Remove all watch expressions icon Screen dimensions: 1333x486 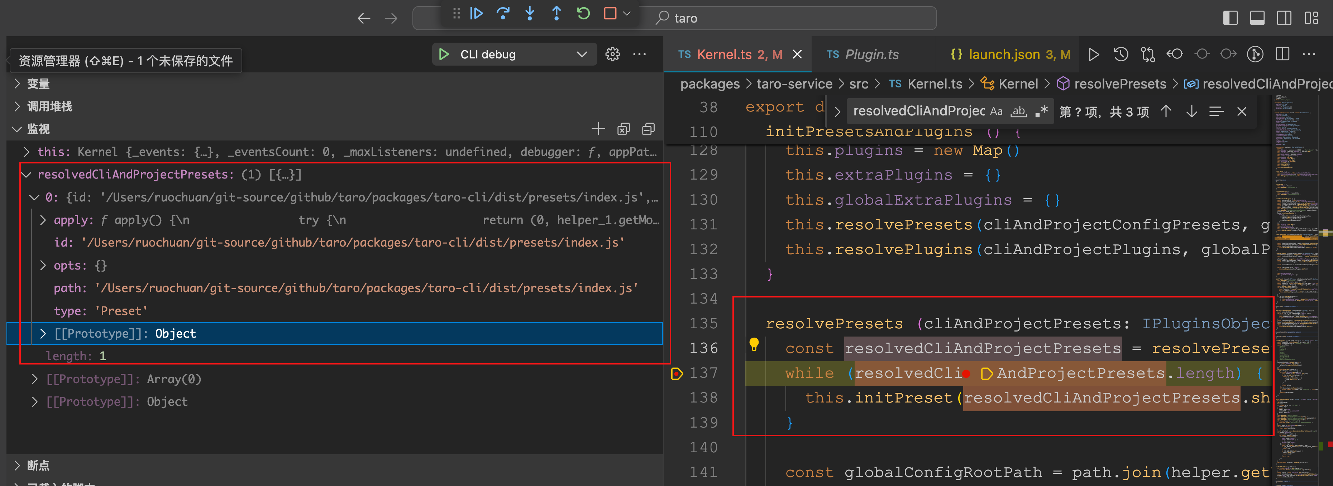[623, 129]
